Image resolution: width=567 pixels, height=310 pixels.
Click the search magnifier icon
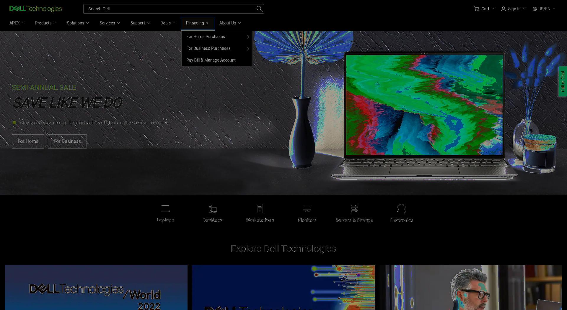pos(259,9)
